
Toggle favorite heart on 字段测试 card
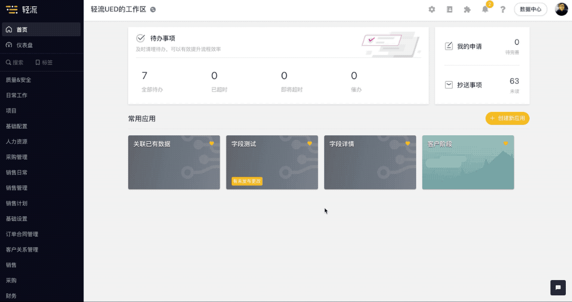tap(309, 143)
